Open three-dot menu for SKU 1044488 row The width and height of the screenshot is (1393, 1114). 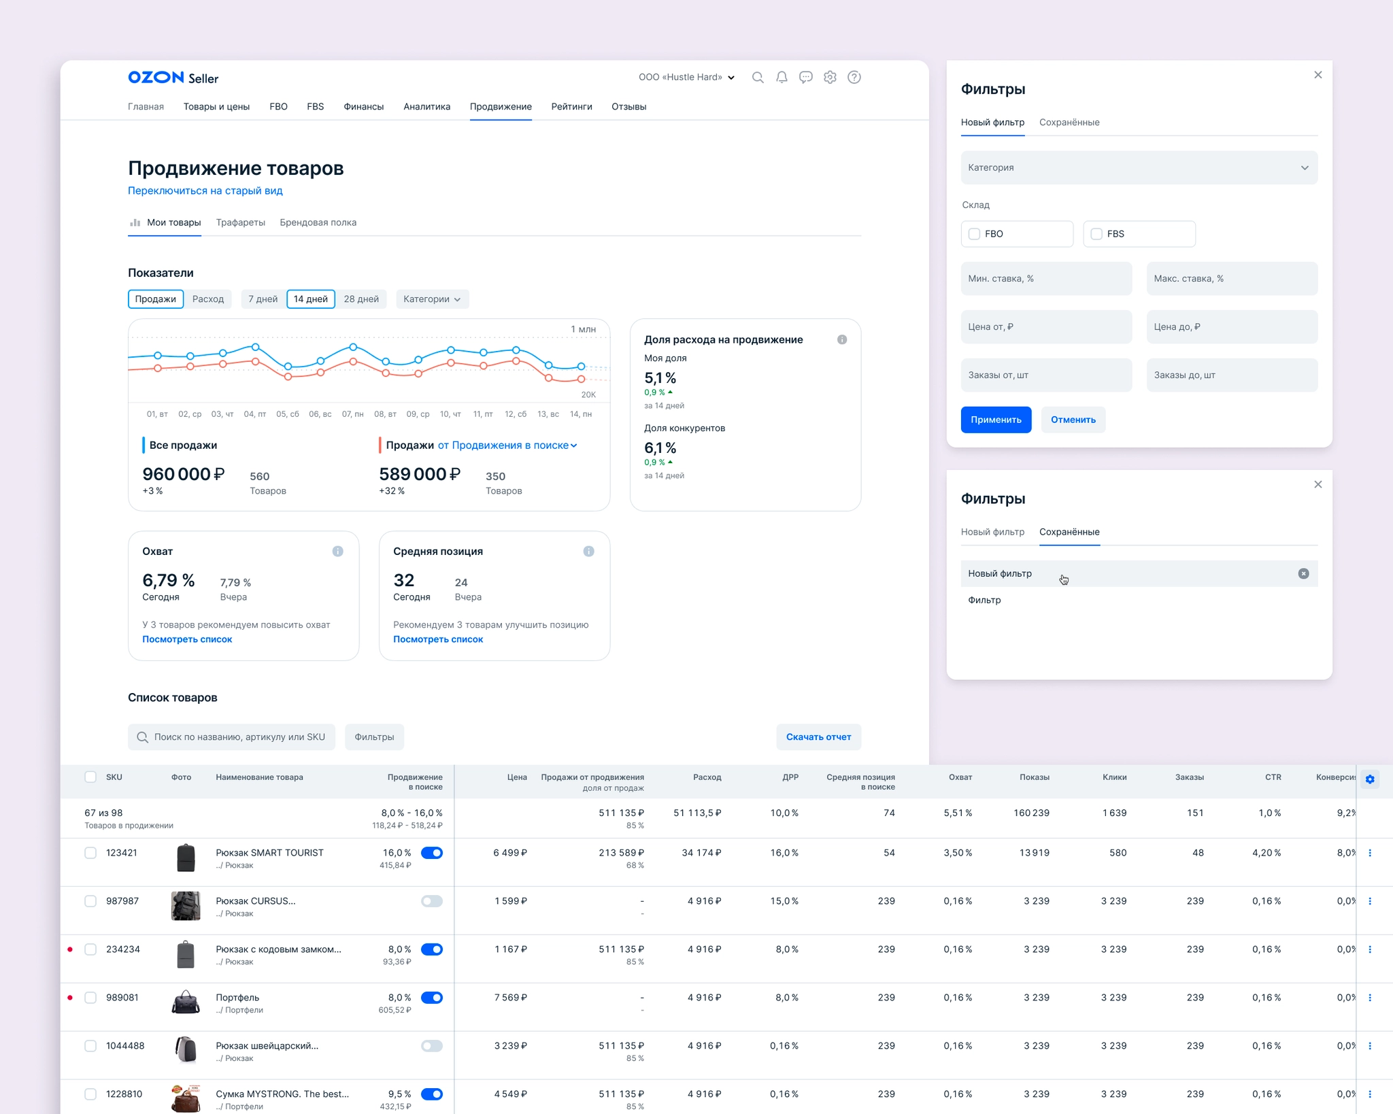[x=1370, y=1046]
